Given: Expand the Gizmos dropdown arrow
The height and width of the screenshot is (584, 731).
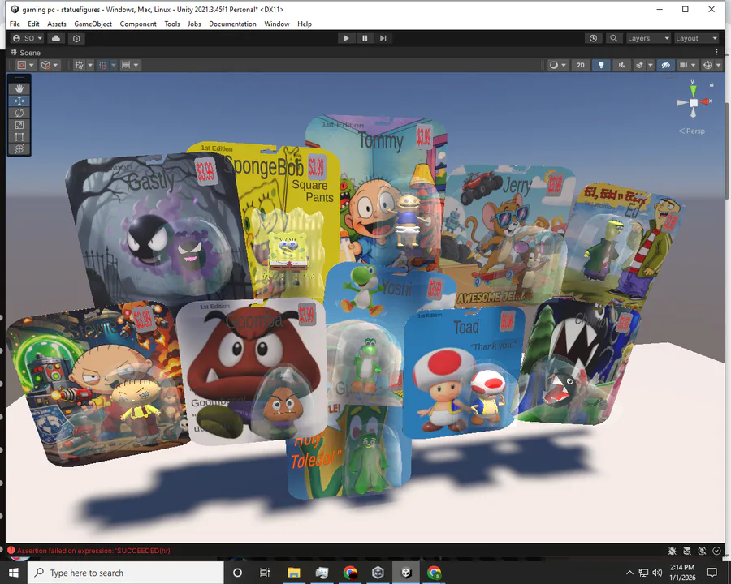Looking at the screenshot, I should 718,65.
